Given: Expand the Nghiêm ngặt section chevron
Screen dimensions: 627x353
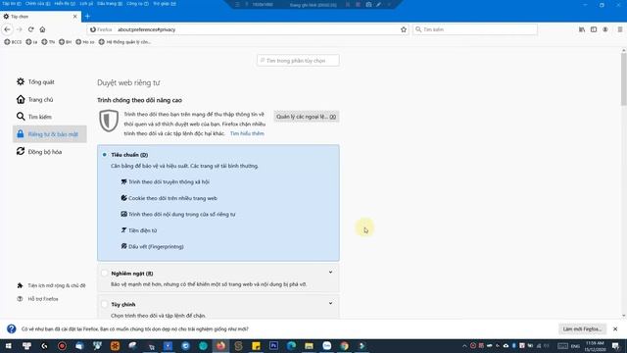Looking at the screenshot, I should [x=331, y=273].
